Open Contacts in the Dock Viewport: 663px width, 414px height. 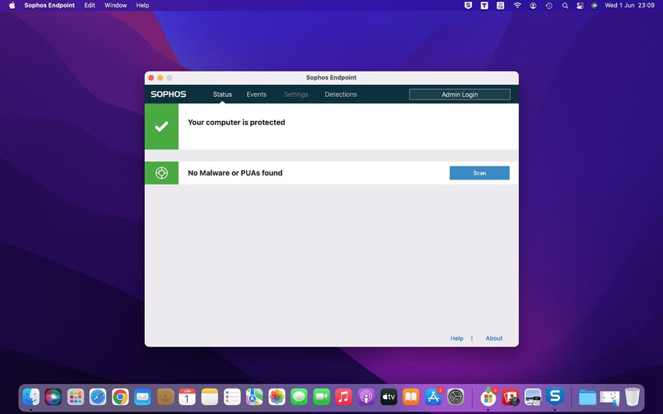click(165, 397)
